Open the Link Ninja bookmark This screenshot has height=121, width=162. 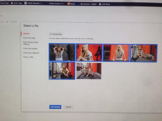[x=104, y=4]
